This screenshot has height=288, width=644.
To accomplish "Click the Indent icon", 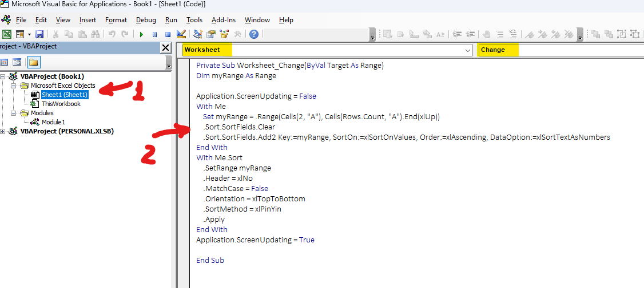I will [457, 34].
